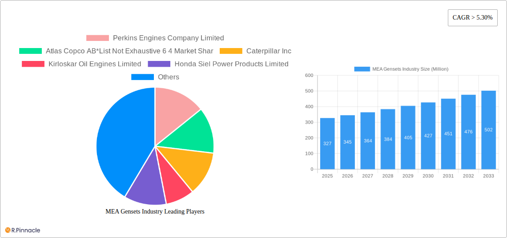Click the Caterpillar Inc legend label

(x=269, y=51)
